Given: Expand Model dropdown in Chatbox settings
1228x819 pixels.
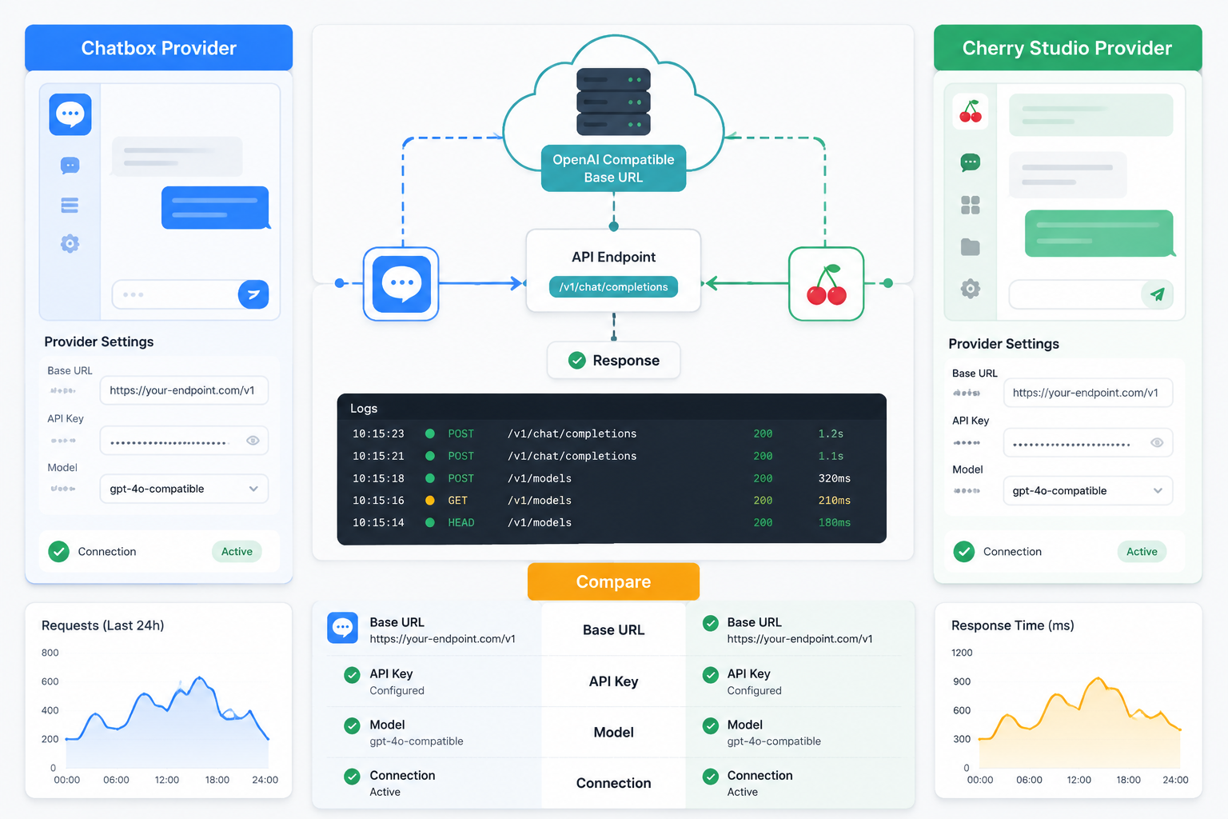Looking at the screenshot, I should pos(184,489).
